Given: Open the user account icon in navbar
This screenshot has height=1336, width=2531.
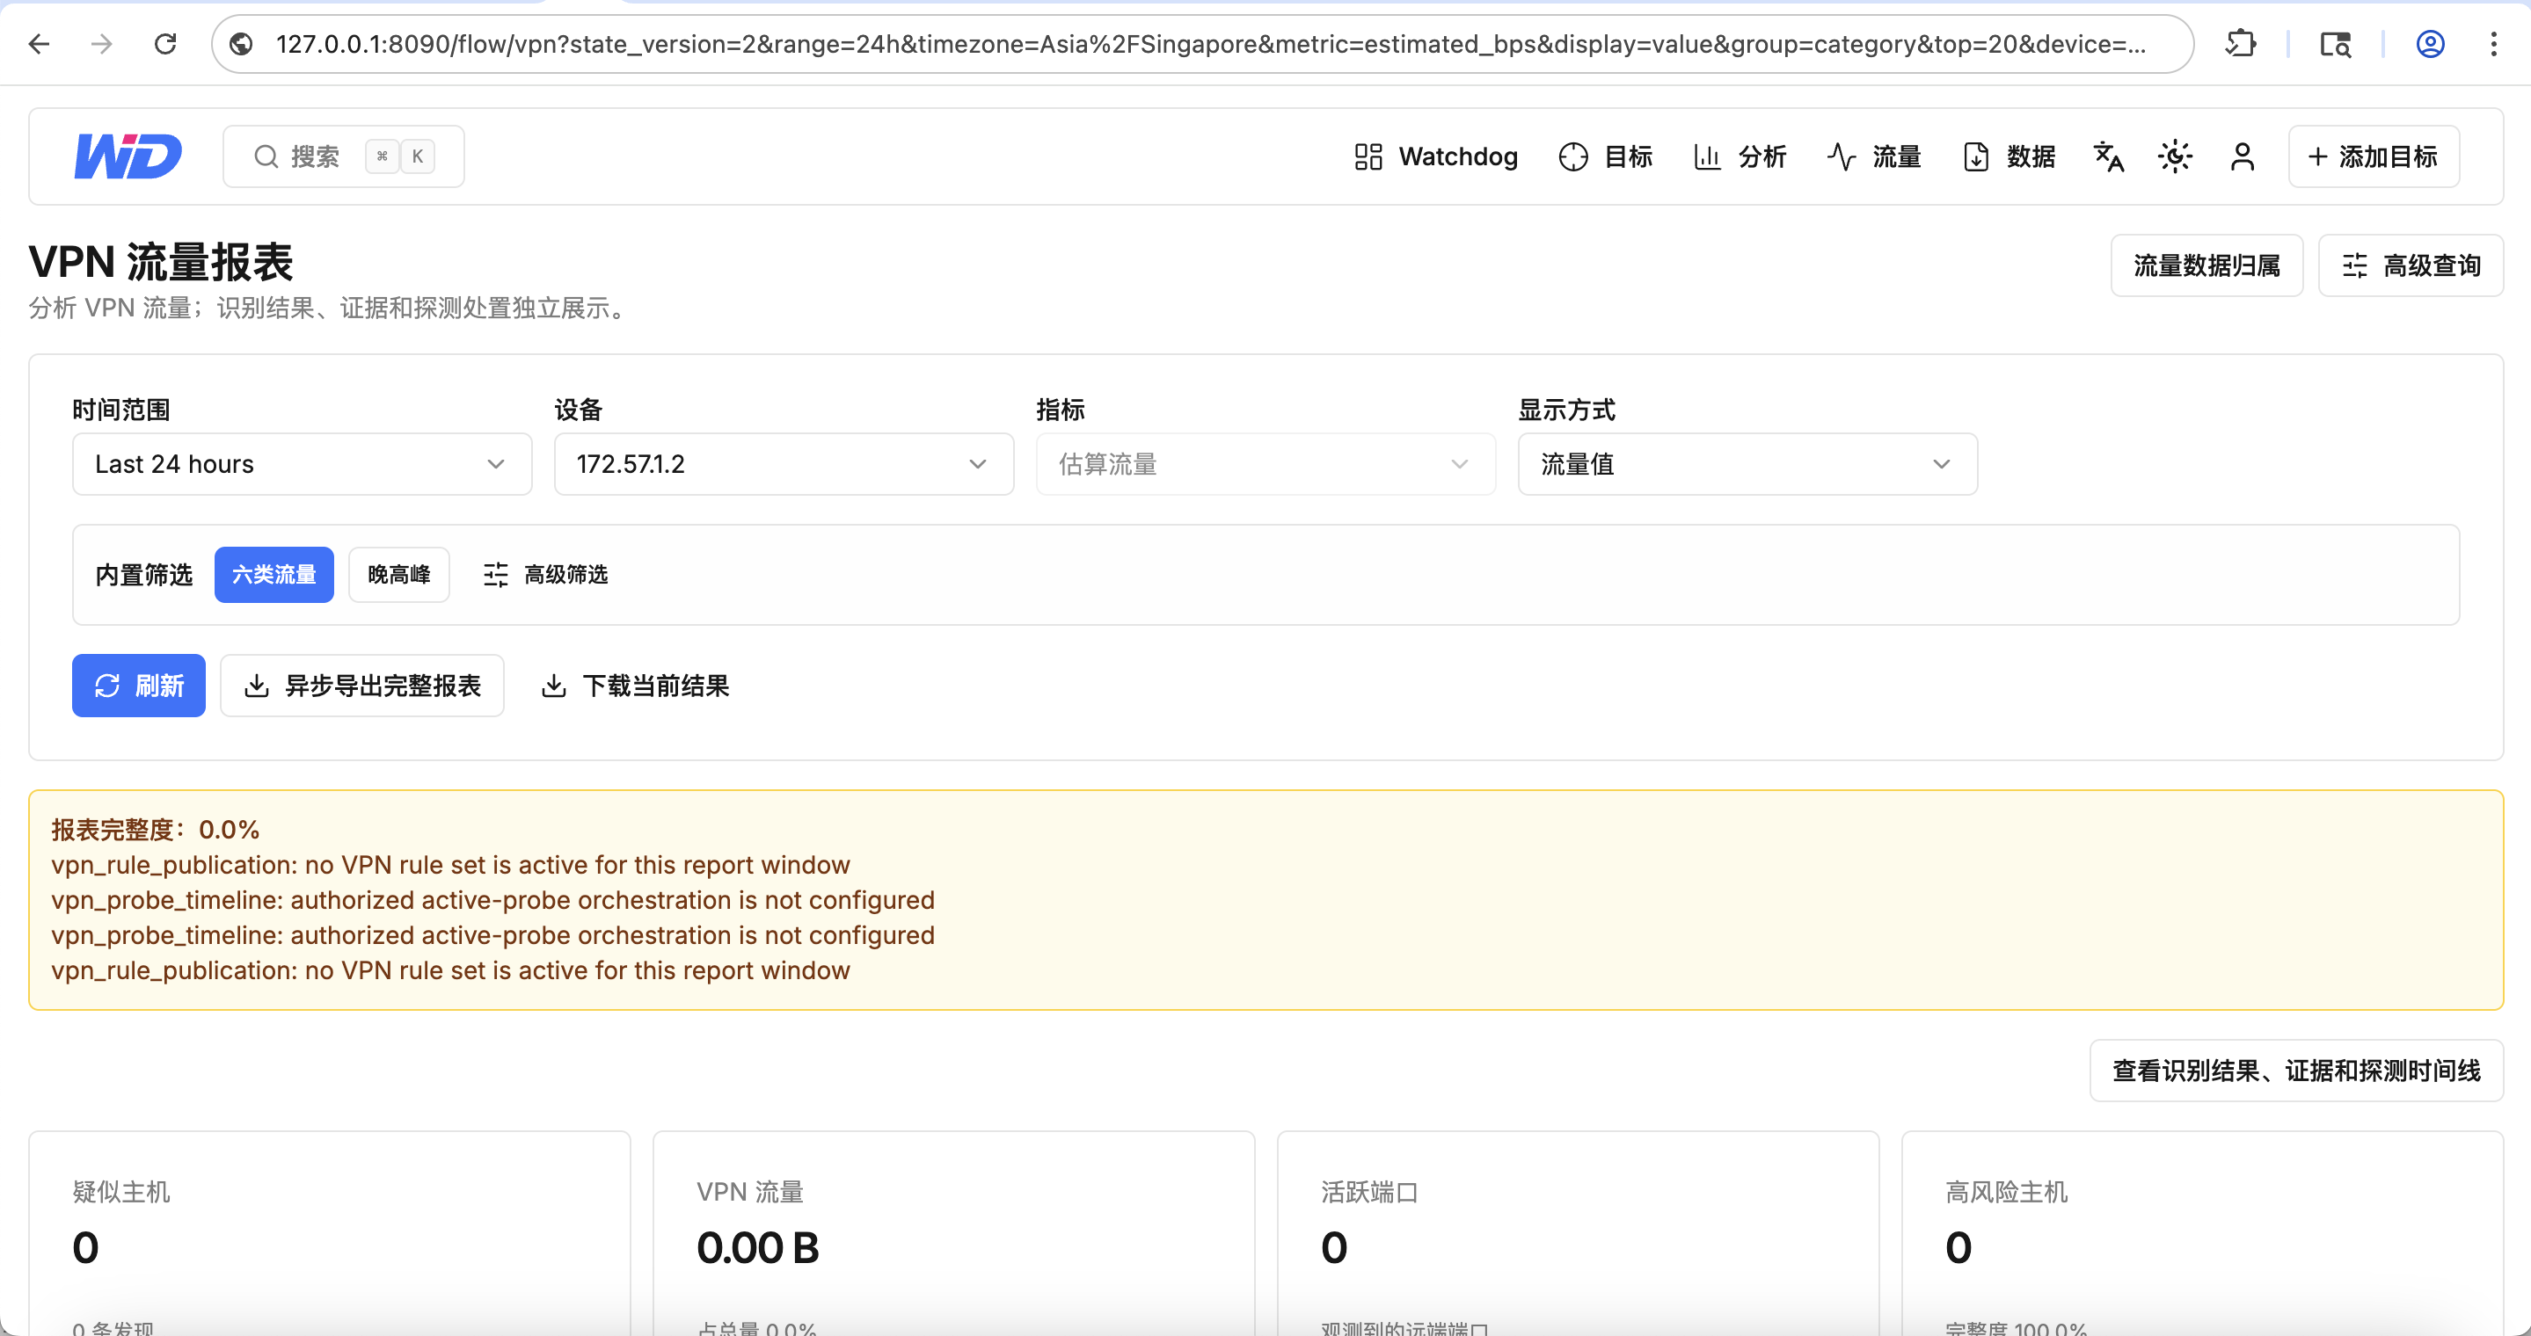Looking at the screenshot, I should (2243, 156).
